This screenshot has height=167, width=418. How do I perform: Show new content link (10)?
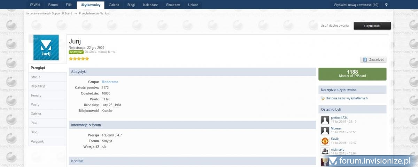(x=356, y=5)
